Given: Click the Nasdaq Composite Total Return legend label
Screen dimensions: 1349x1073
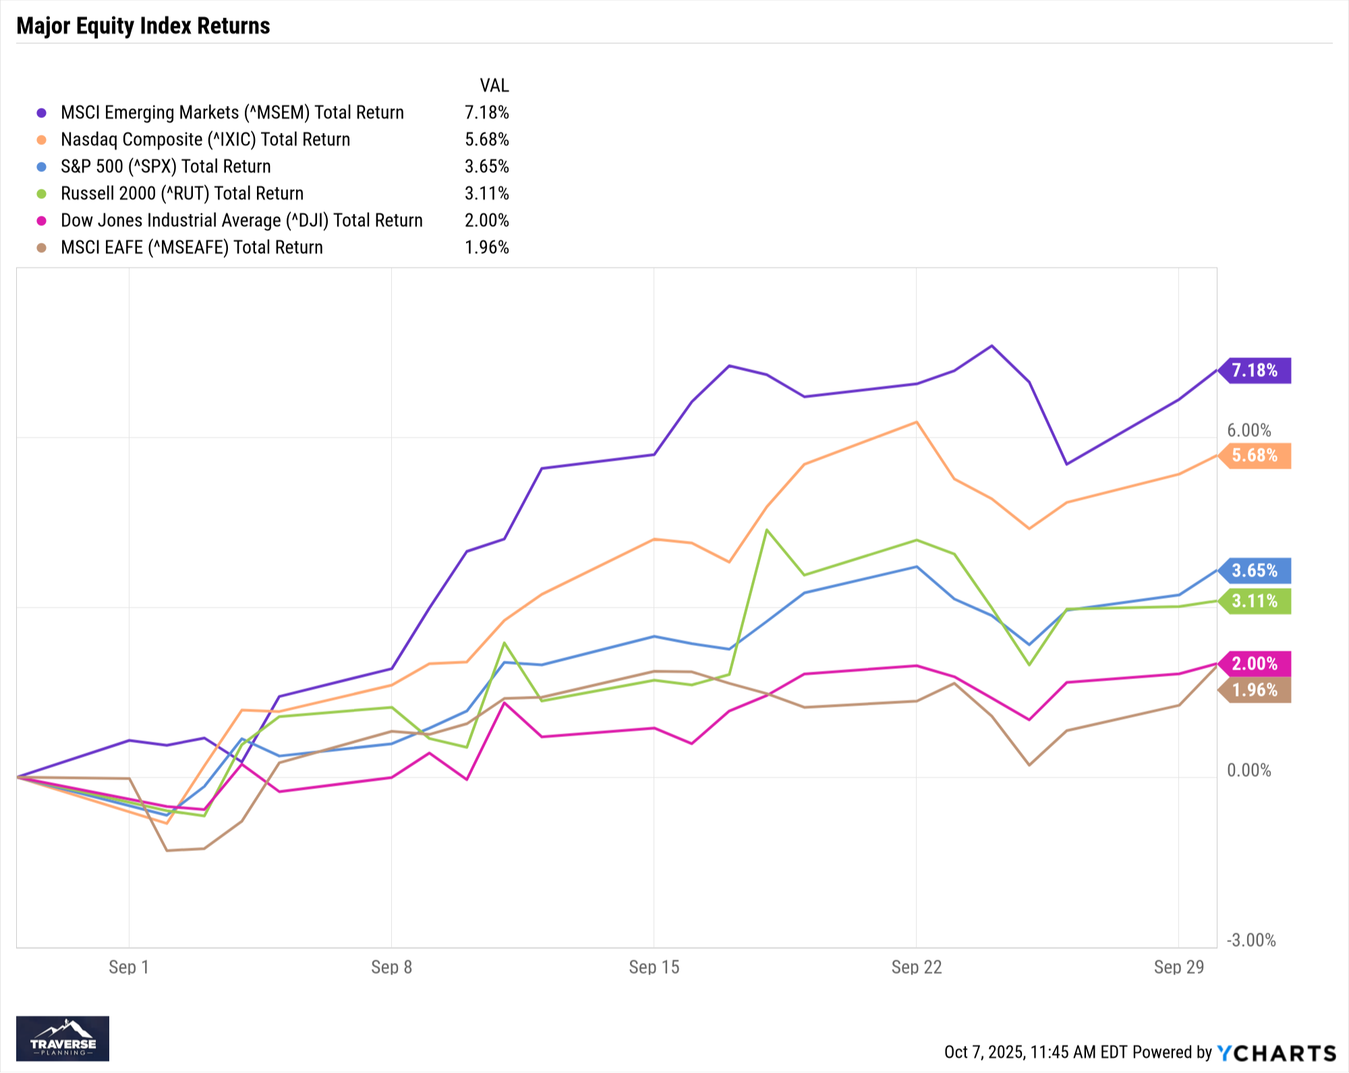Looking at the screenshot, I should click(x=206, y=140).
